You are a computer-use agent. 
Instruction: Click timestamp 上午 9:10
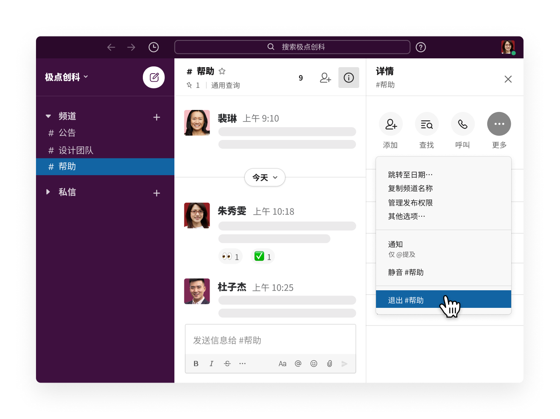pos(261,118)
